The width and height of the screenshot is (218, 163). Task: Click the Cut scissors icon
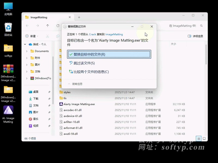tap(47, 36)
